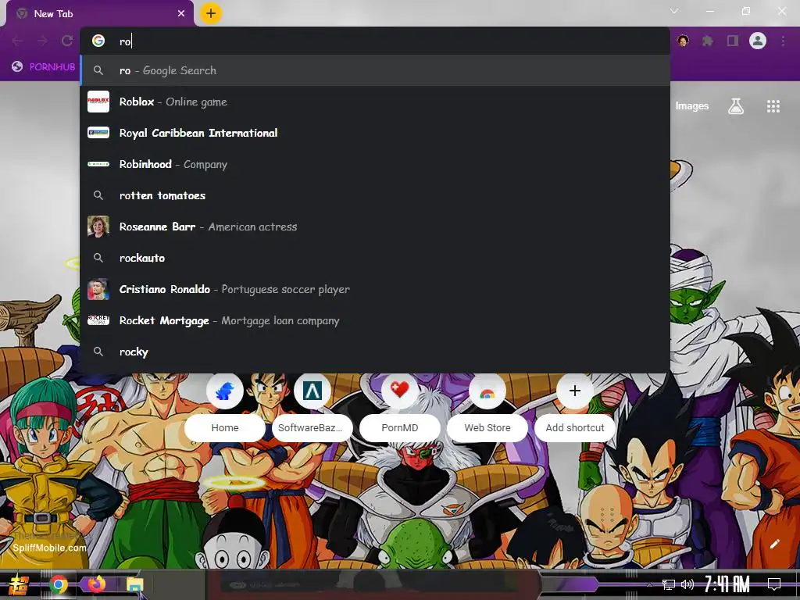800x600 pixels.
Task: Close the New Tab tab
Action: 181,14
